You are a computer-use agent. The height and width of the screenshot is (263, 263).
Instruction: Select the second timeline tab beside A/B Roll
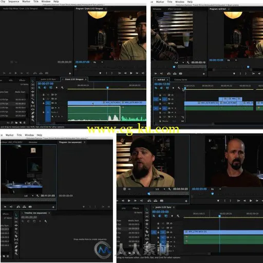pos(180,80)
